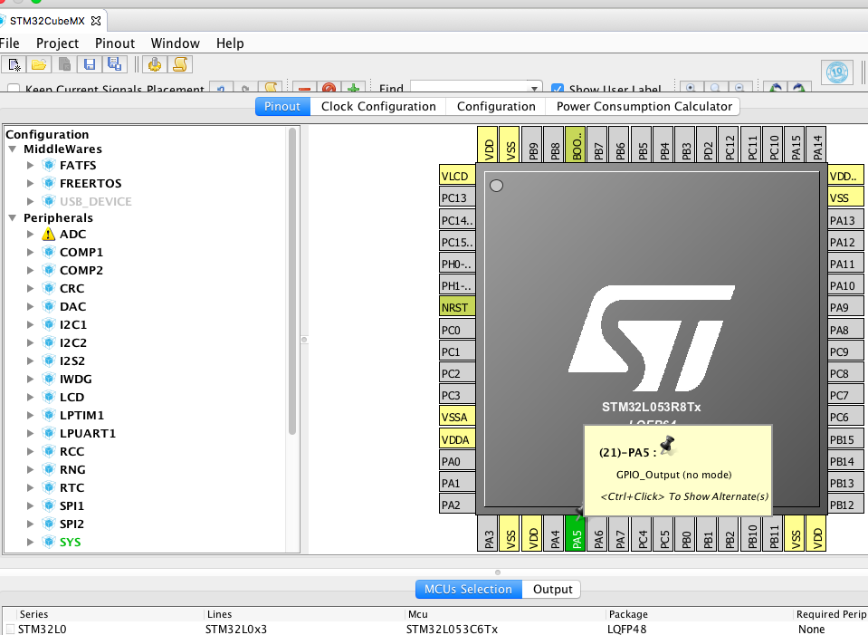The height and width of the screenshot is (635, 868).
Task: Open the Find pin dropdown arrow
Action: coord(534,90)
